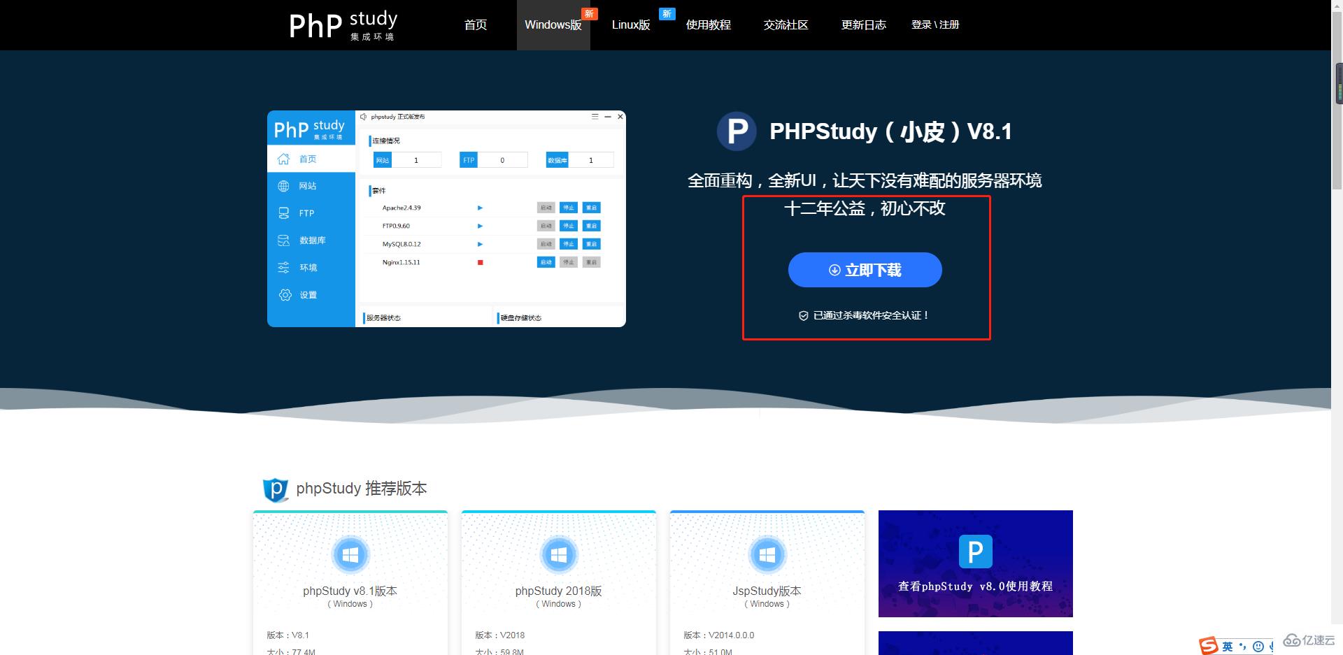Click the home icon beside 首页 in preview

(x=283, y=159)
